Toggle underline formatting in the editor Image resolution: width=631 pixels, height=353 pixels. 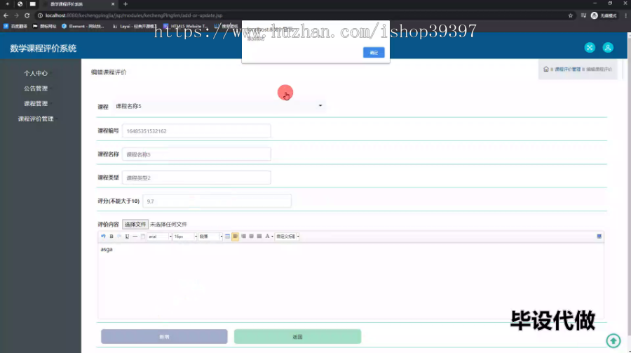pos(127,237)
